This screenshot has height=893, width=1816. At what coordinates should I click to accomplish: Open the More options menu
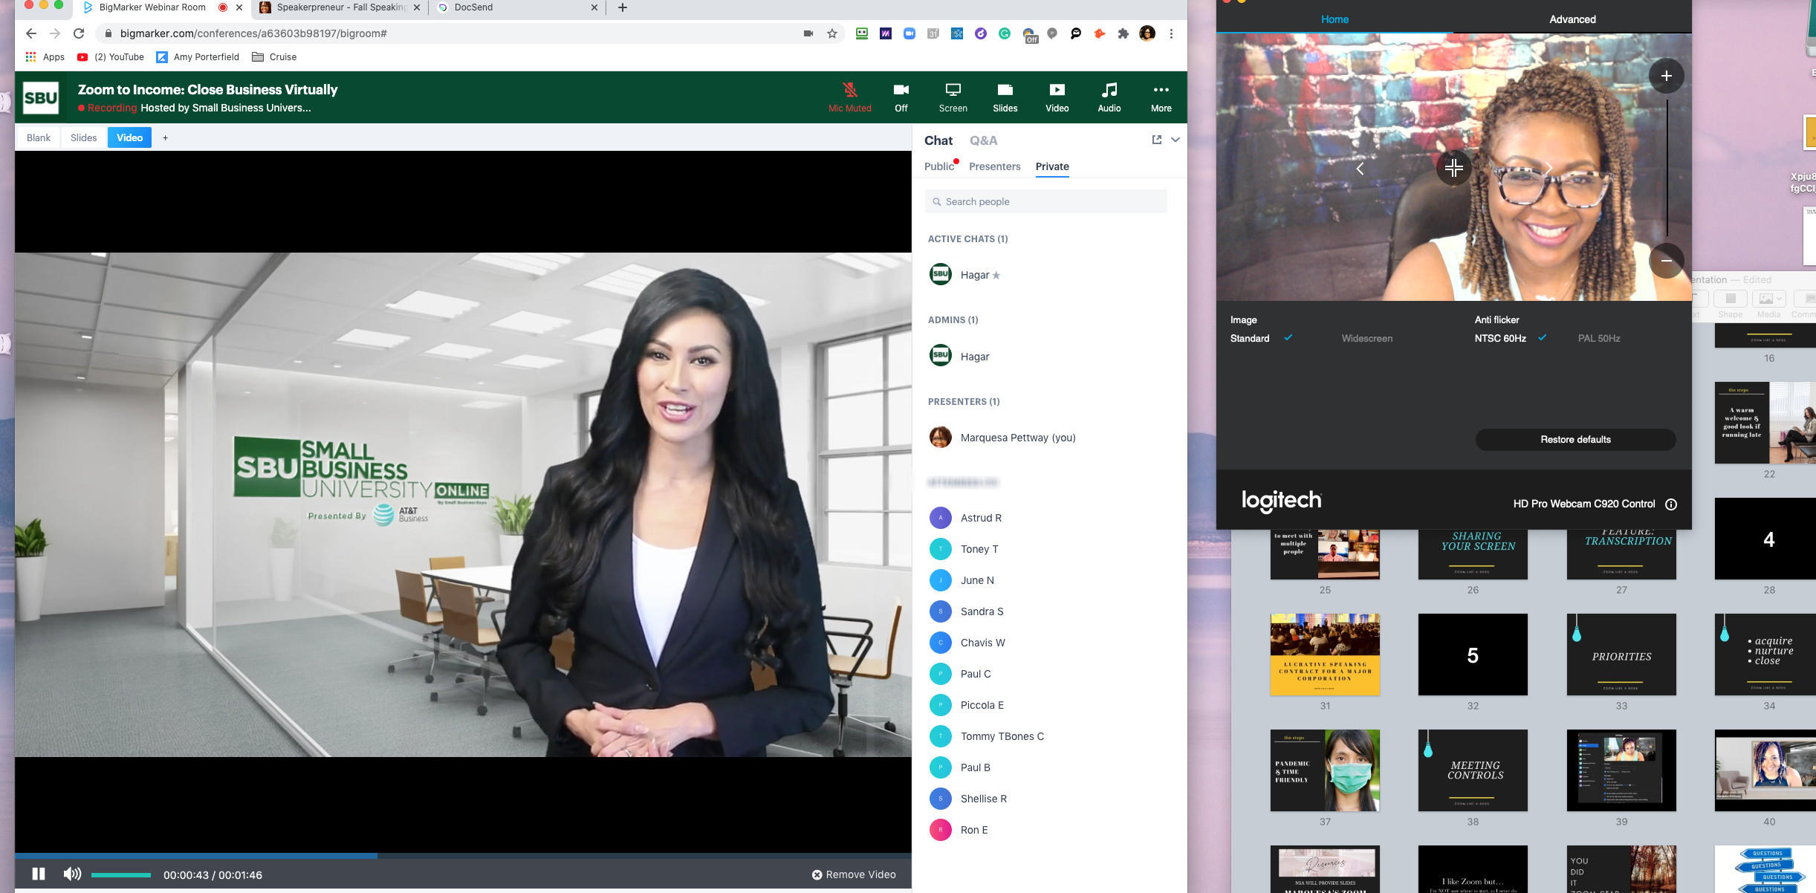(x=1161, y=97)
